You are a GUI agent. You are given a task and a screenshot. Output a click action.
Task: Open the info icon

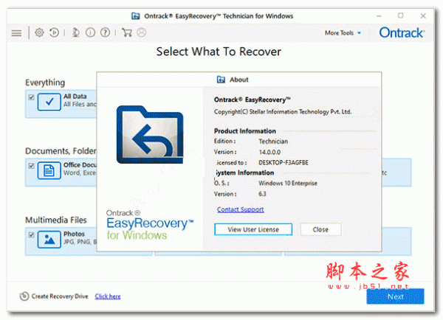(x=90, y=32)
